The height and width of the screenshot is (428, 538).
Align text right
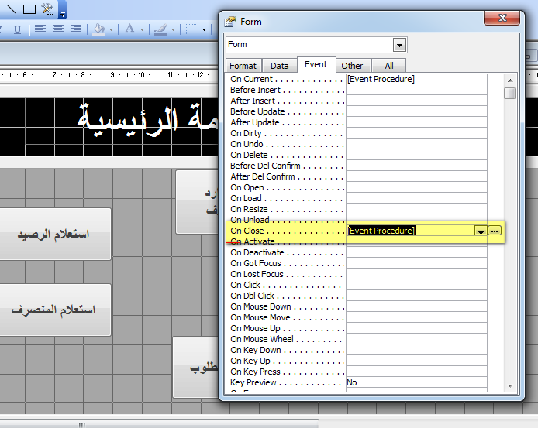[x=76, y=29]
